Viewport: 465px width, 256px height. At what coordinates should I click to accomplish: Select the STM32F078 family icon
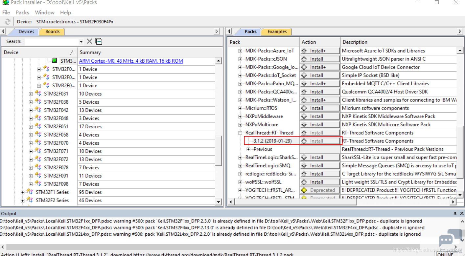pos(38,167)
